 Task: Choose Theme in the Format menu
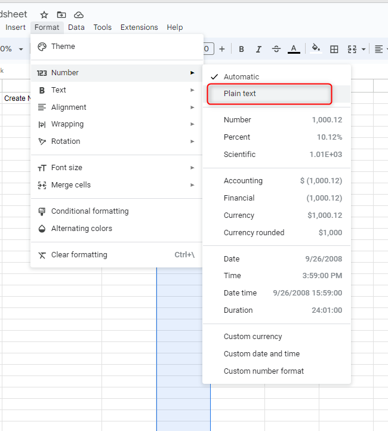(x=117, y=47)
